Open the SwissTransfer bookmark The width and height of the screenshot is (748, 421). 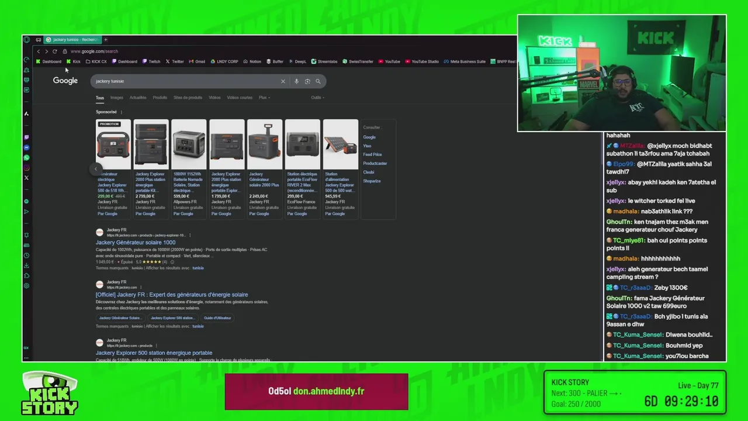[358, 61]
